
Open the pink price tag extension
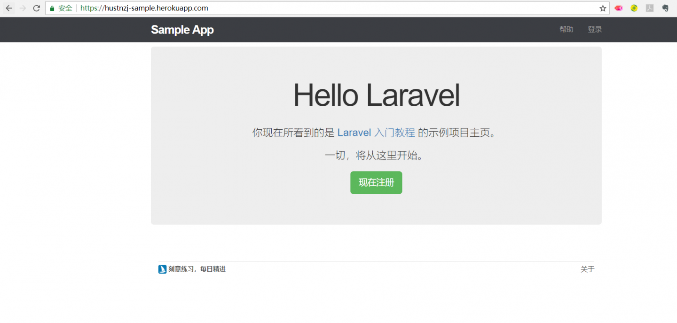point(619,8)
